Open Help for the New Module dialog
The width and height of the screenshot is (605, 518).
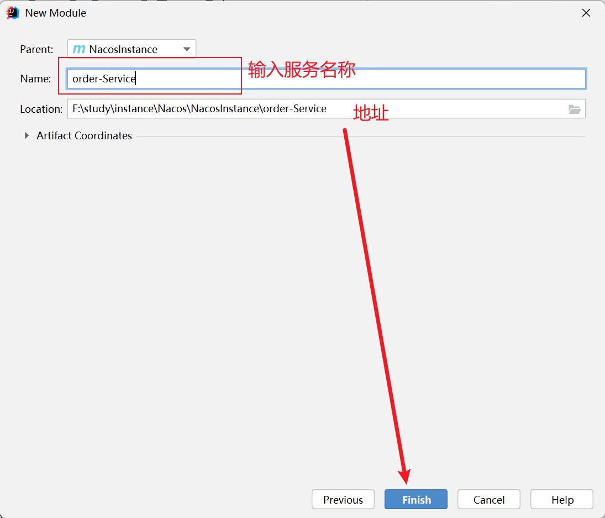pos(562,499)
